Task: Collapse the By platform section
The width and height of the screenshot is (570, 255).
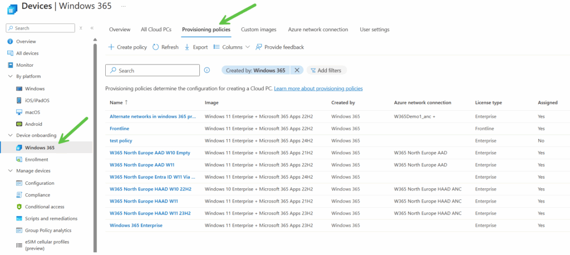Action: [x=10, y=76]
